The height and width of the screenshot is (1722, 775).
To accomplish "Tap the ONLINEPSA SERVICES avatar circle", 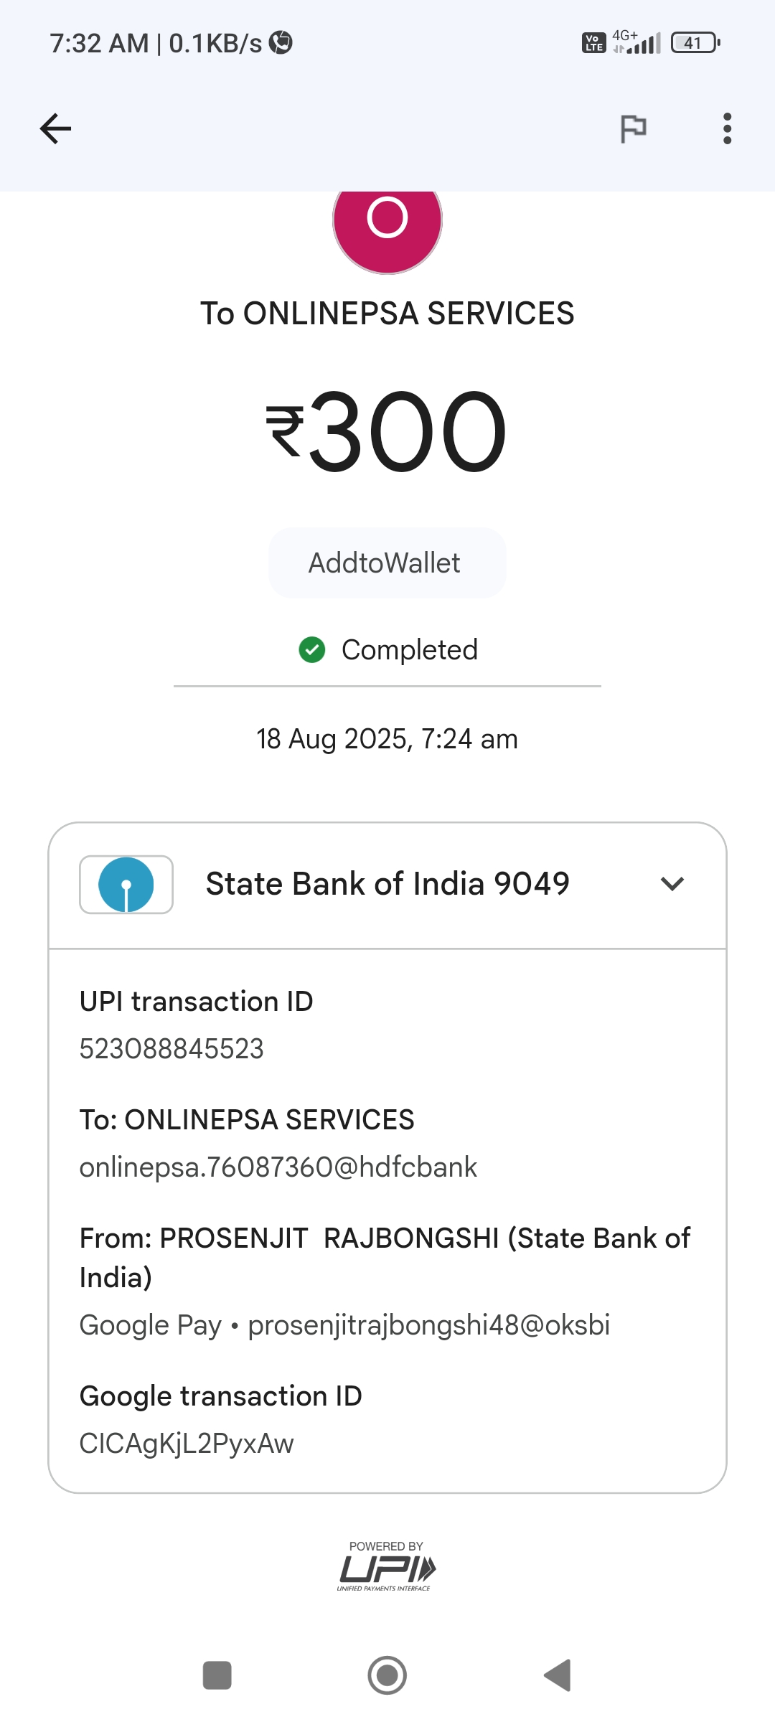I will tap(387, 222).
